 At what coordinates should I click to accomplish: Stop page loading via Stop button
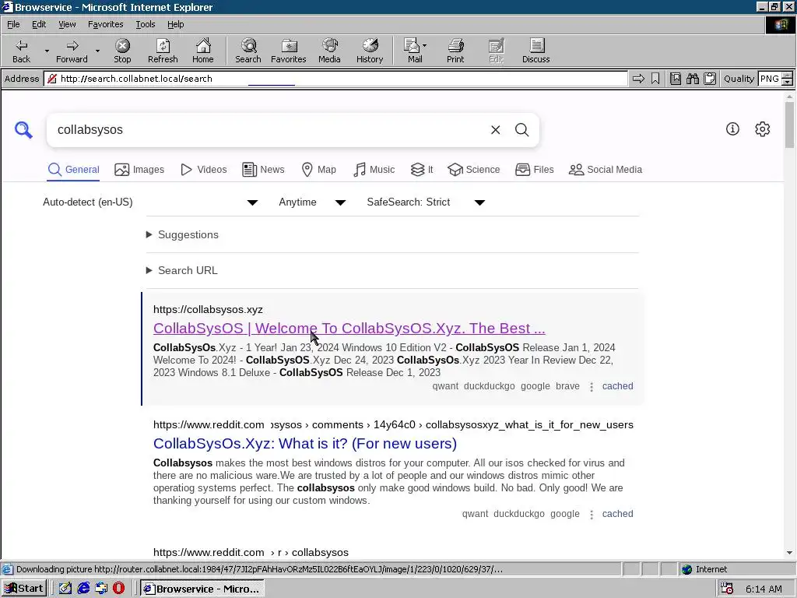pos(122,51)
